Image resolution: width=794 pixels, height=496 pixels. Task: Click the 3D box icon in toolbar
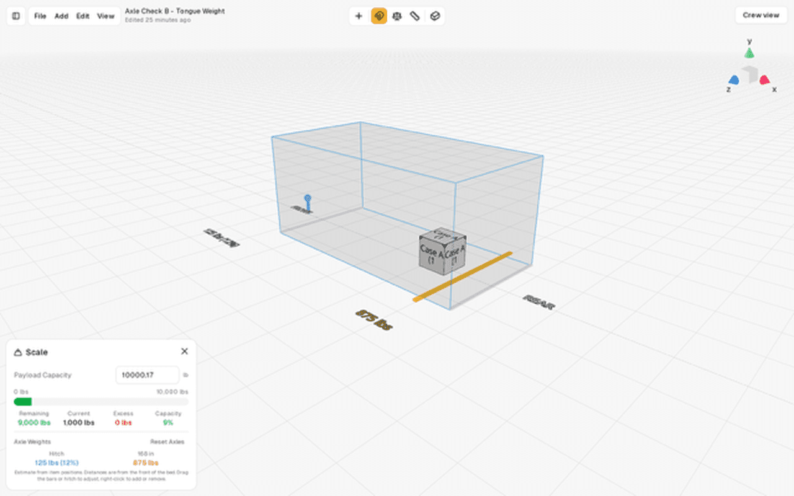(435, 16)
